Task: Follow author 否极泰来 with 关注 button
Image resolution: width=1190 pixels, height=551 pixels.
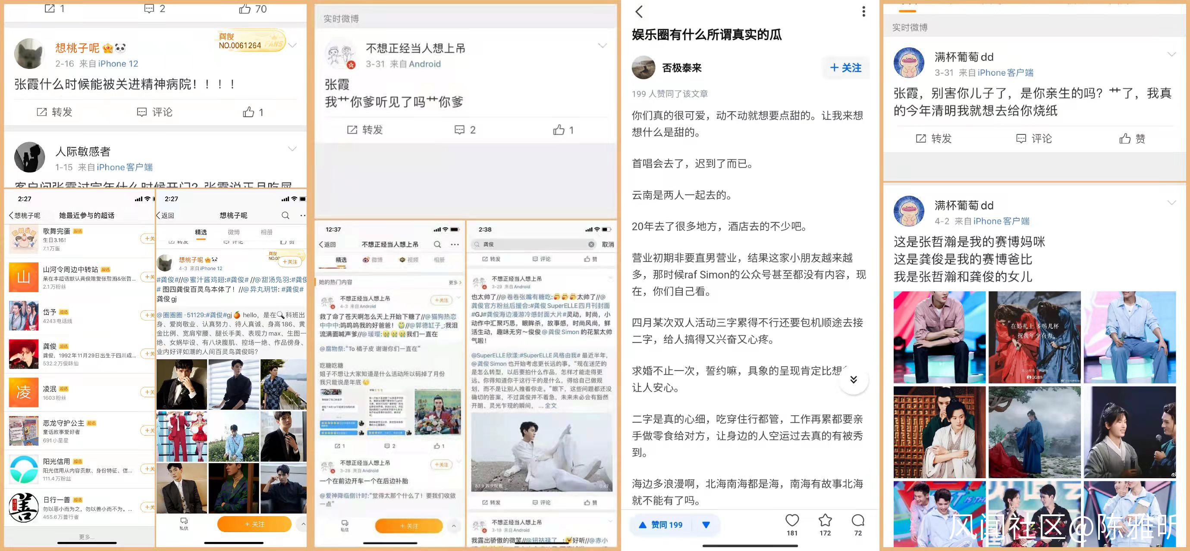Action: coord(845,68)
